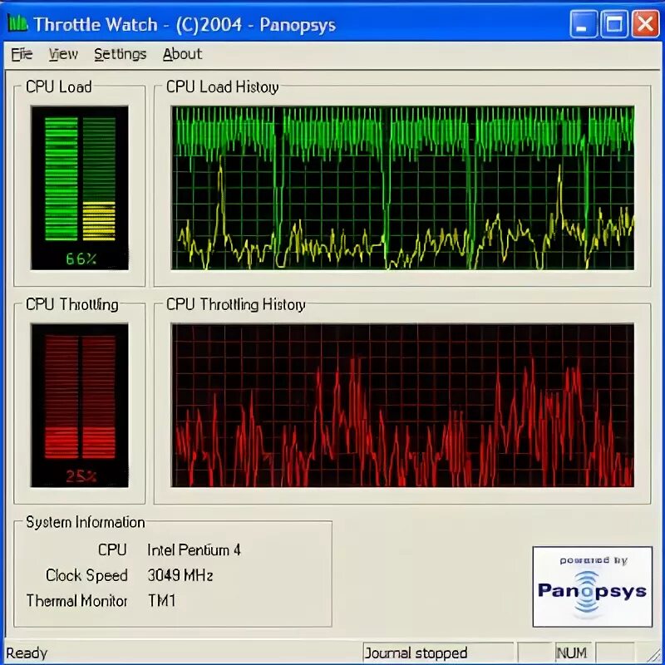
Task: Open the File menu
Action: 22,54
